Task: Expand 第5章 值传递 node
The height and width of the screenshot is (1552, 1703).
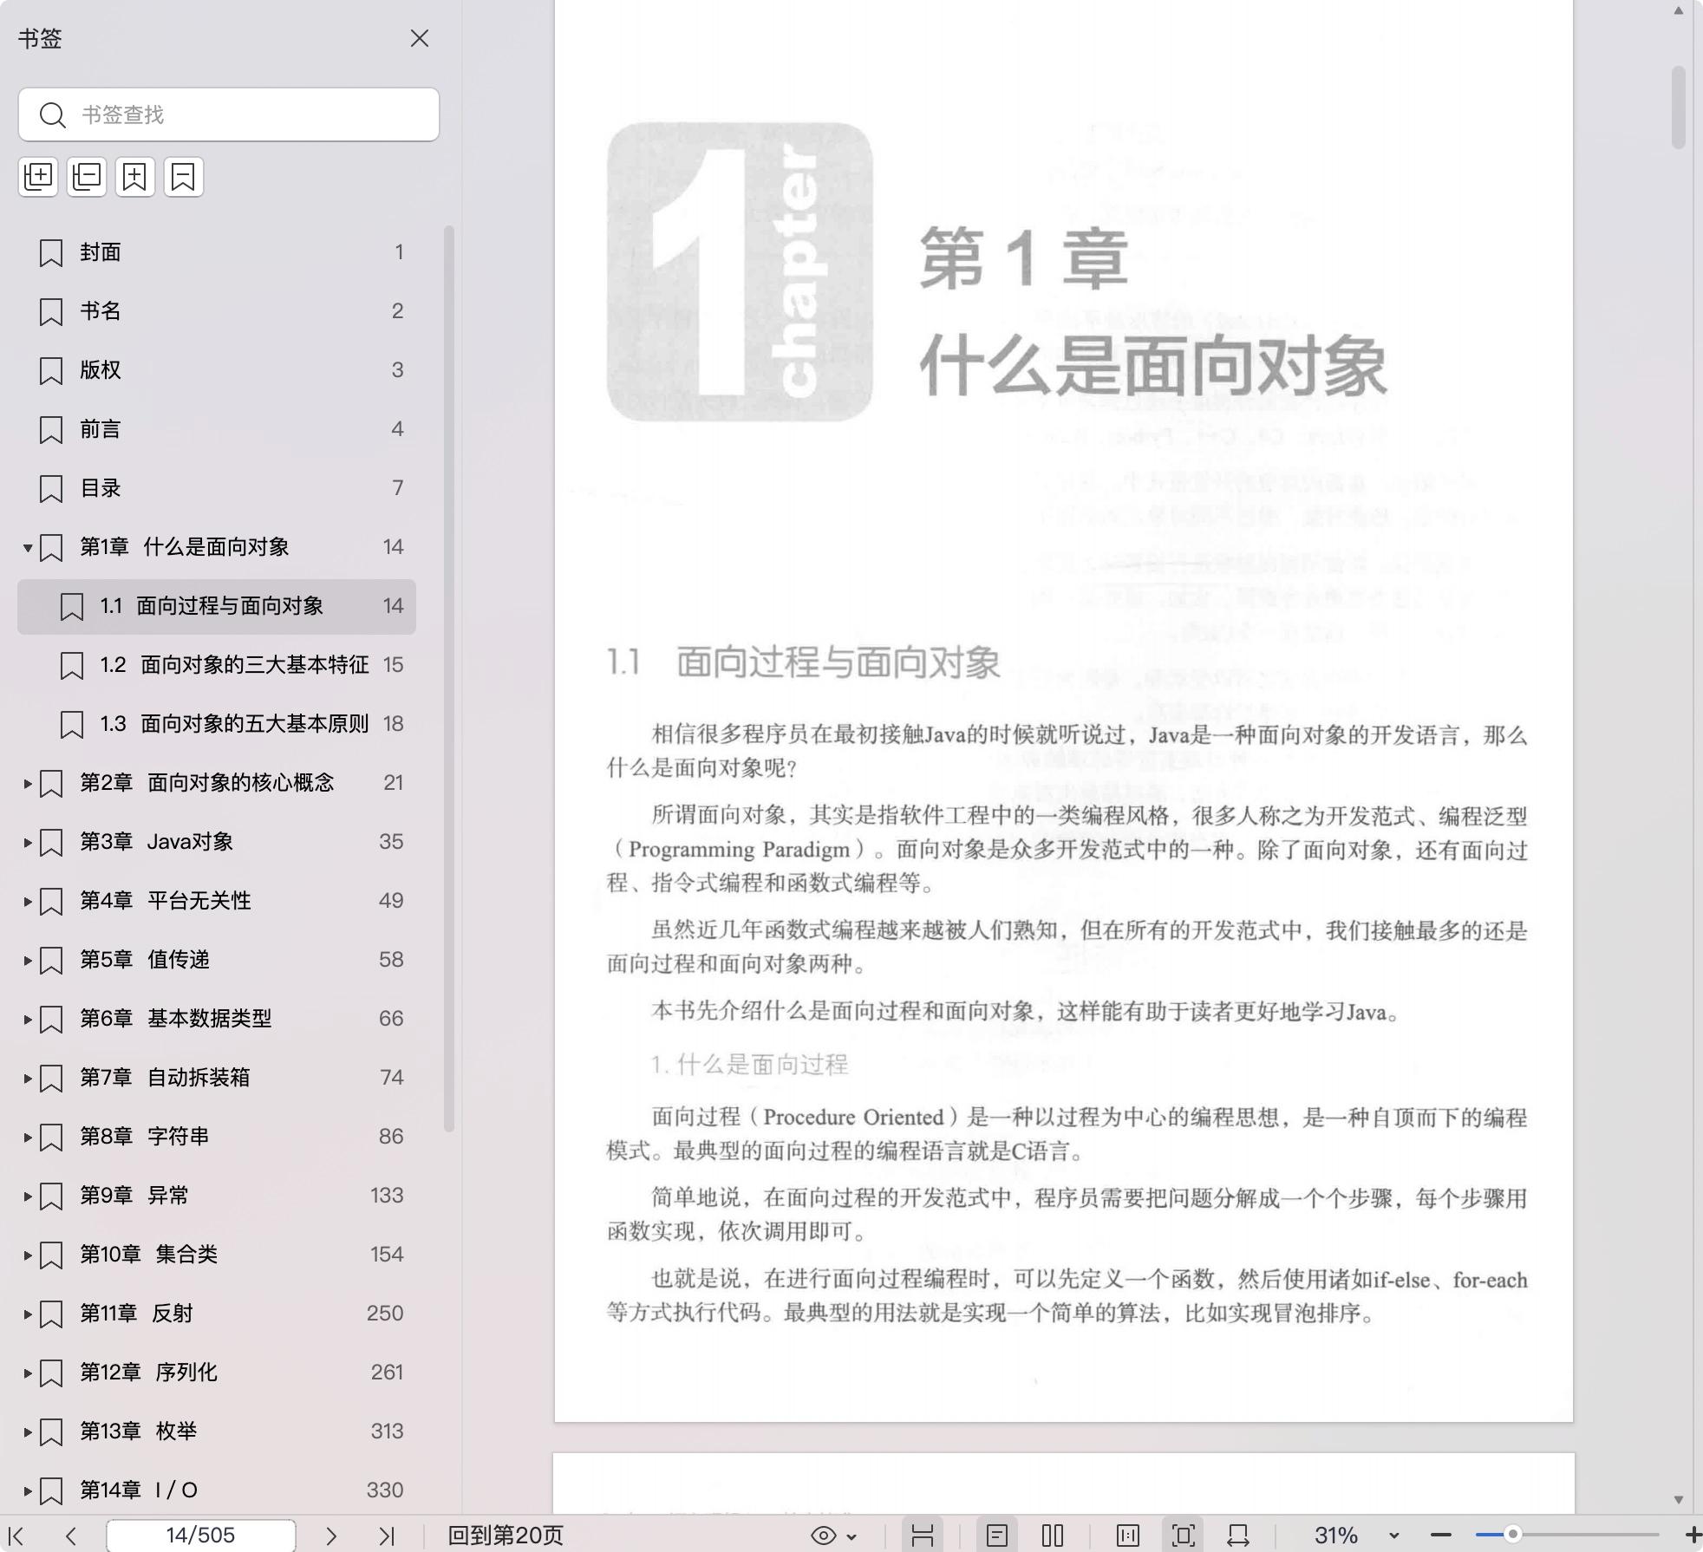Action: 28,961
